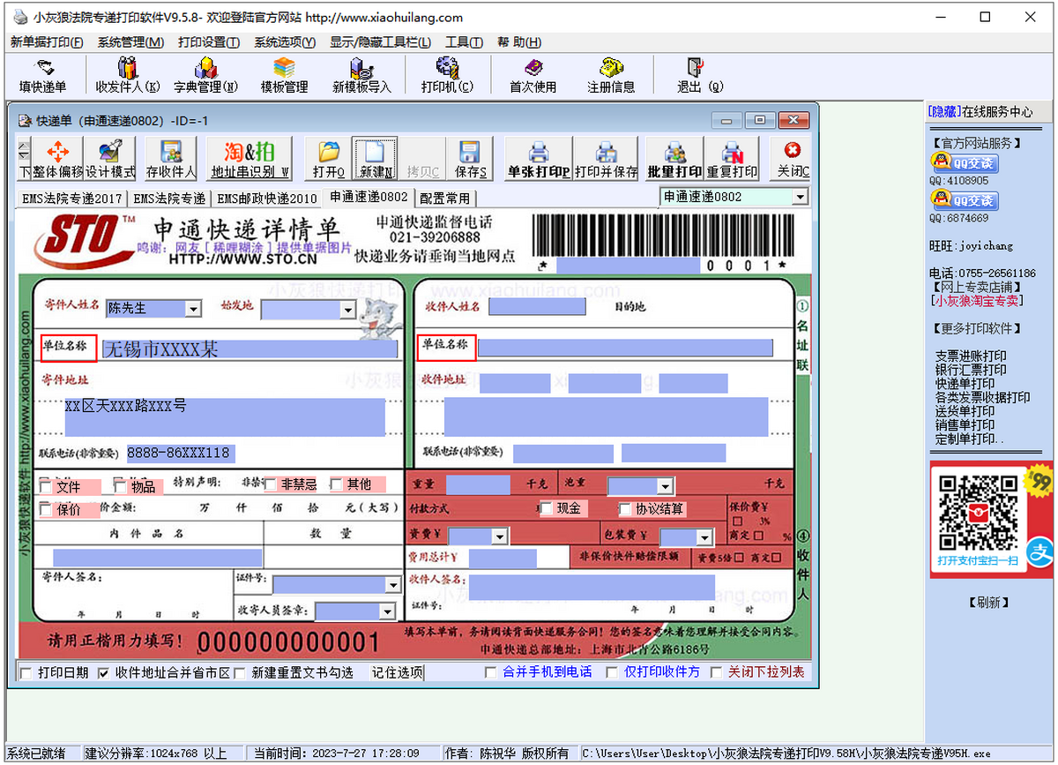Image resolution: width=1058 pixels, height=765 pixels.
Task: Open 模板管理 template manager
Action: click(284, 76)
